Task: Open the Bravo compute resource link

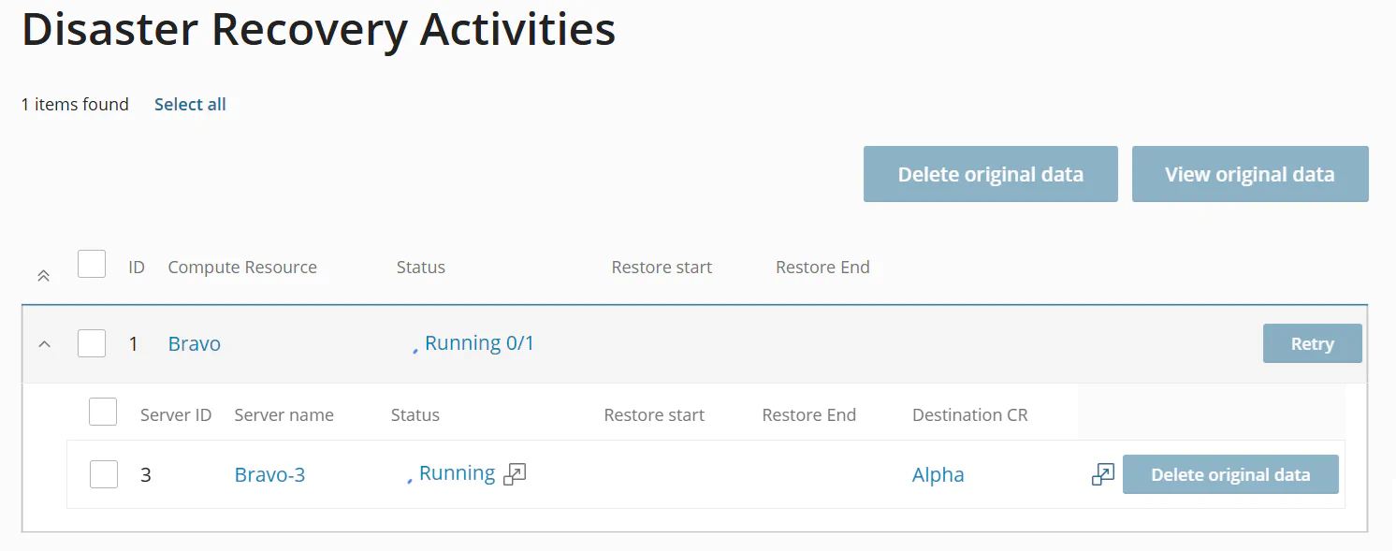Action: click(195, 343)
